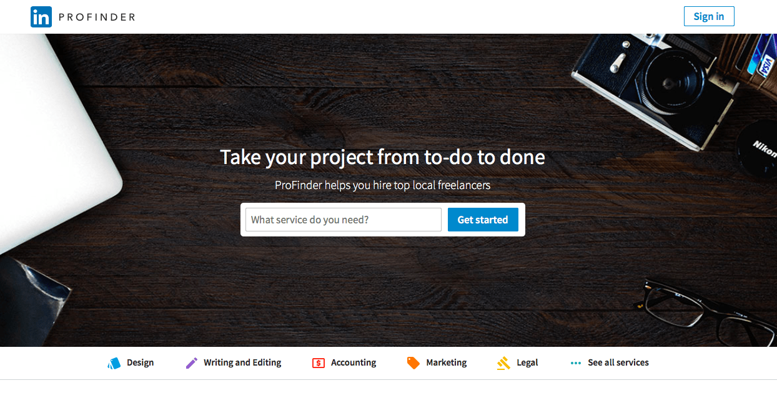Open the Legal services link
Image resolution: width=777 pixels, height=408 pixels.
coord(527,362)
